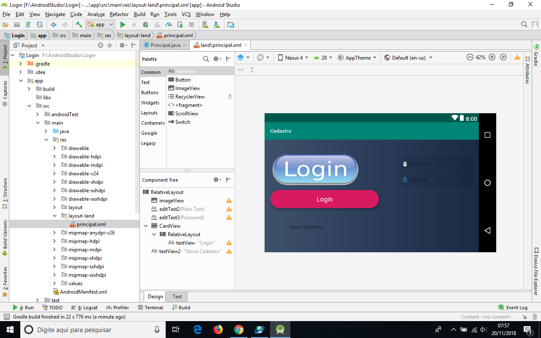Open Chrome from the Windows taskbar
The image size is (541, 338).
click(x=239, y=330)
